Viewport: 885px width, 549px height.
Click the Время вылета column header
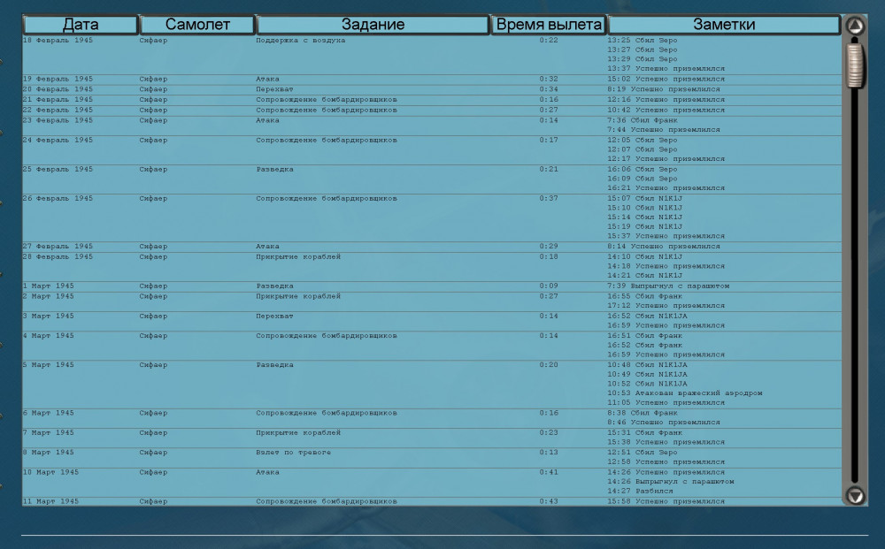pos(549,25)
